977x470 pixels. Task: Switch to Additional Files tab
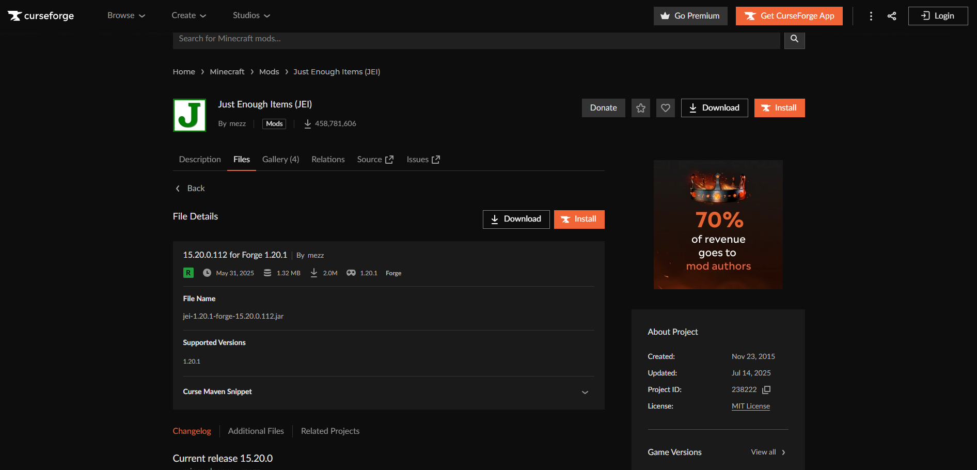point(256,431)
